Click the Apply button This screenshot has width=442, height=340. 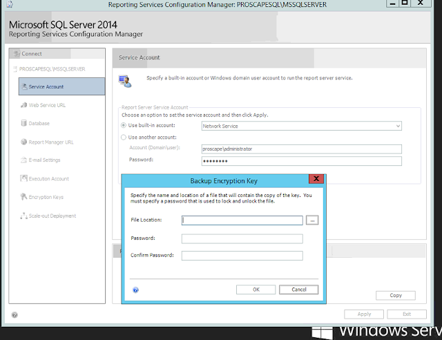[x=364, y=314]
